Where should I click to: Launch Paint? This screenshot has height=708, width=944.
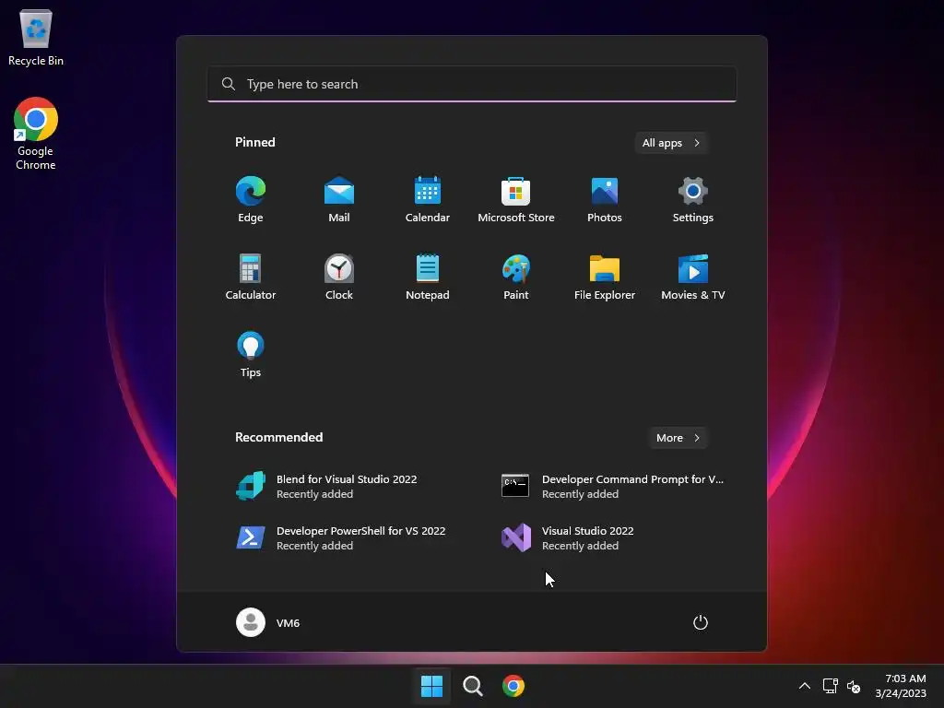pyautogui.click(x=516, y=277)
